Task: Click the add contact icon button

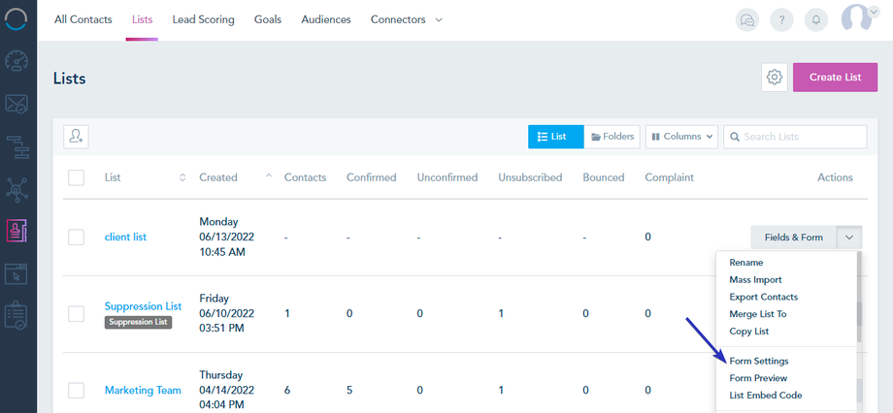Action: click(77, 137)
